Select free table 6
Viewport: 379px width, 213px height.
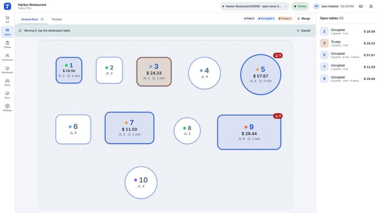(73, 129)
